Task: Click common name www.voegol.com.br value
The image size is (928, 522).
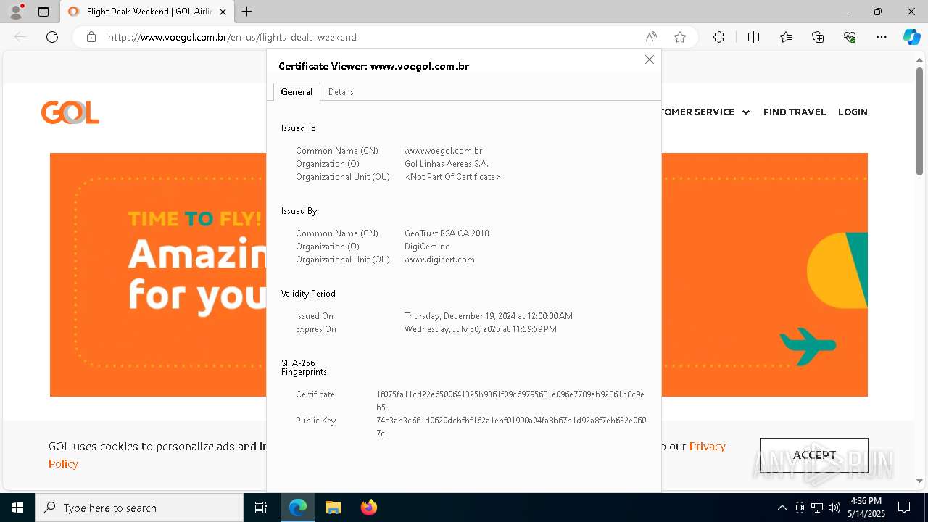Action: coord(443,151)
